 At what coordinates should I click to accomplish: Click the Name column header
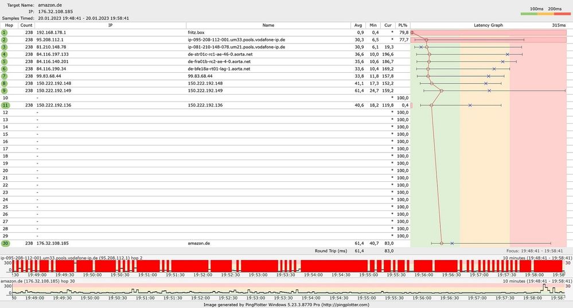click(268, 25)
